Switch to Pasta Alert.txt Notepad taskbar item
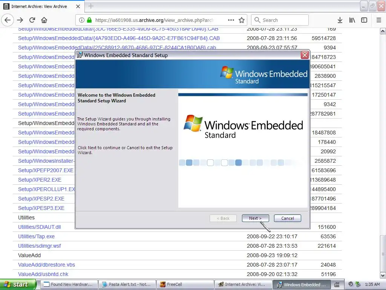Screen dimensions: 386x290 click(127, 284)
